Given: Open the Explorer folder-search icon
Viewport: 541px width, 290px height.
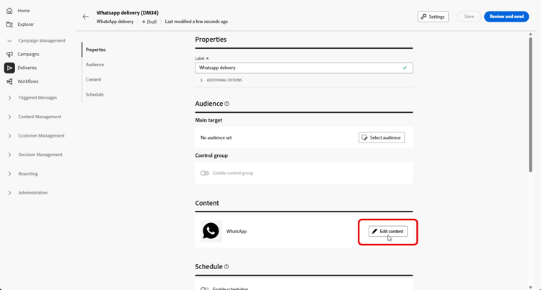Looking at the screenshot, I should tap(9, 24).
